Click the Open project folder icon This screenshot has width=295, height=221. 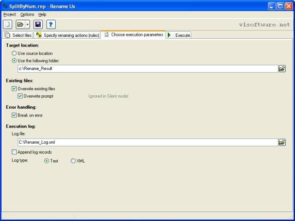click(20, 24)
